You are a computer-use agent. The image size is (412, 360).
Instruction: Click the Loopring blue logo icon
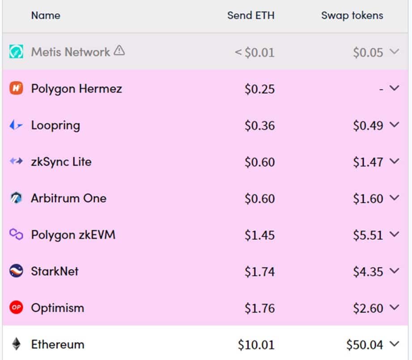click(16, 125)
